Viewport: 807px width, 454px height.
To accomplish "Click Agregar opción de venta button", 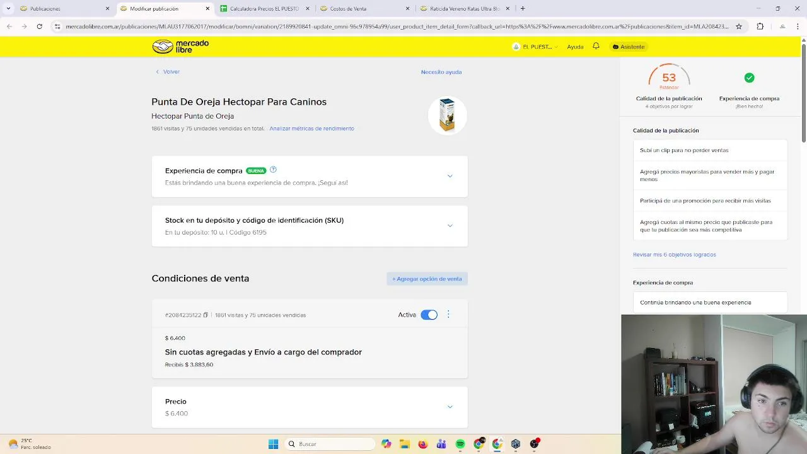I will click(x=427, y=279).
